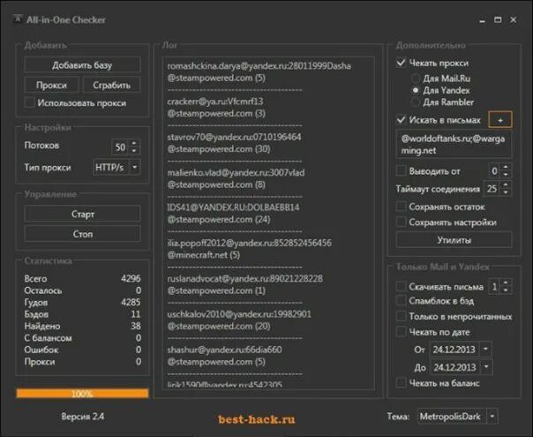This screenshot has width=533, height=437.
Task: Click the Потоков value field showing 50
Action: 120,147
